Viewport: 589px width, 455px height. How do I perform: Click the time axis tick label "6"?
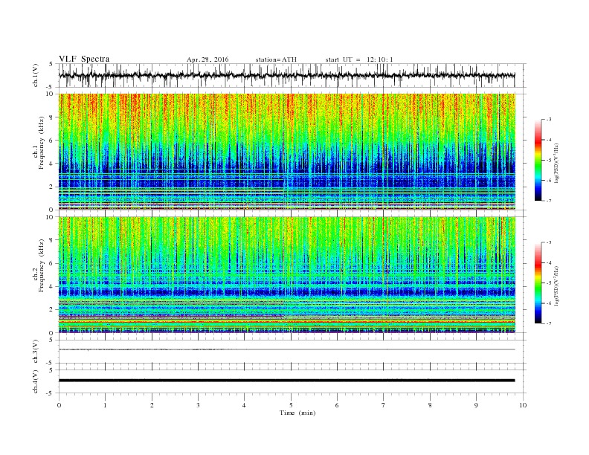pyautogui.click(x=338, y=405)
